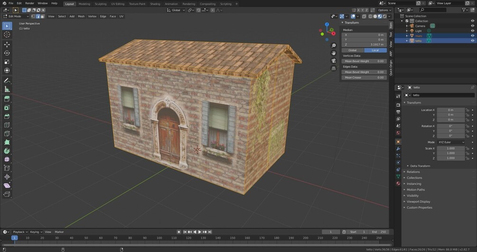Select the Scale tool
477x252 pixels.
click(7, 62)
